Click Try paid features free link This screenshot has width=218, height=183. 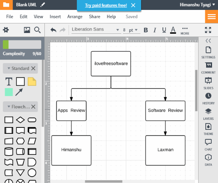pyautogui.click(x=106, y=5)
